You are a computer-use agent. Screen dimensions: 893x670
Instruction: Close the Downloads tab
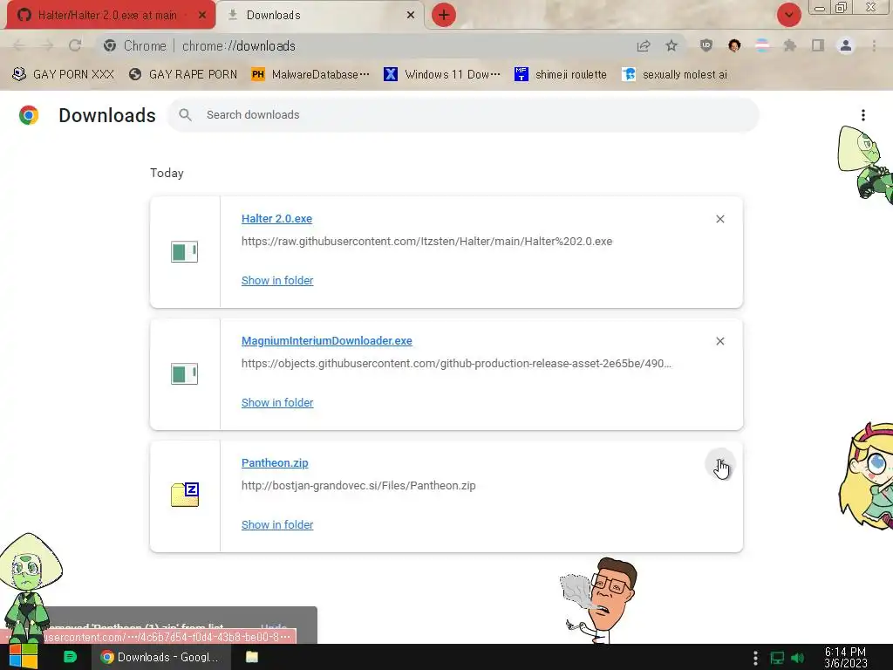411,16
